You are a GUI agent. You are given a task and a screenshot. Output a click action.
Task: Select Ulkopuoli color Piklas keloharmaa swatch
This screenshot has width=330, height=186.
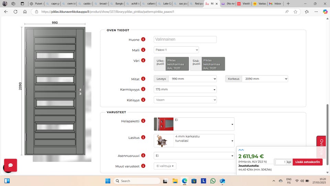pyautogui.click(x=177, y=64)
